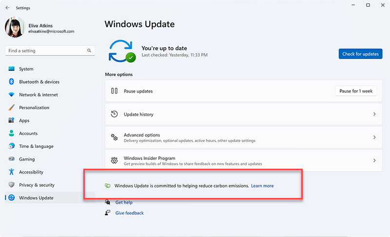Click the large update status sync icon

122,51
